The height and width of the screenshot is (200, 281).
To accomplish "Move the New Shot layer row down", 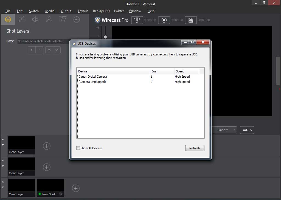I will tap(3, 187).
